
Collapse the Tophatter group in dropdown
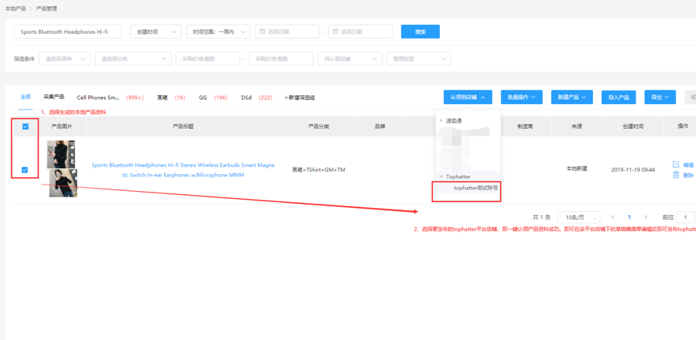pyautogui.click(x=441, y=176)
